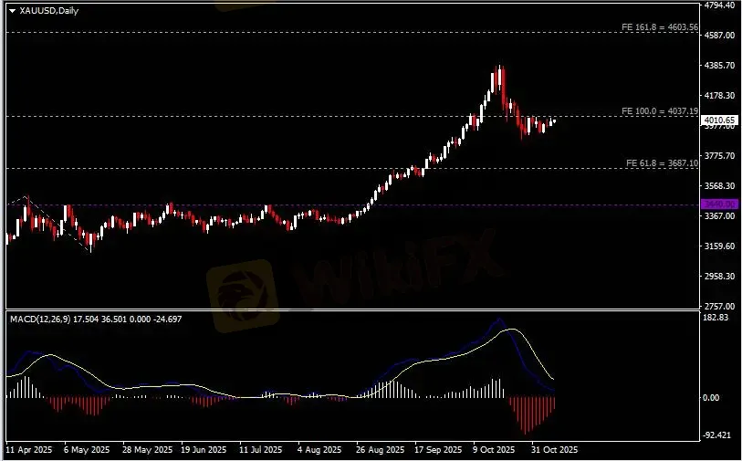Click the 9 Oct 2025 date label
The height and width of the screenshot is (461, 742).
[x=494, y=450]
